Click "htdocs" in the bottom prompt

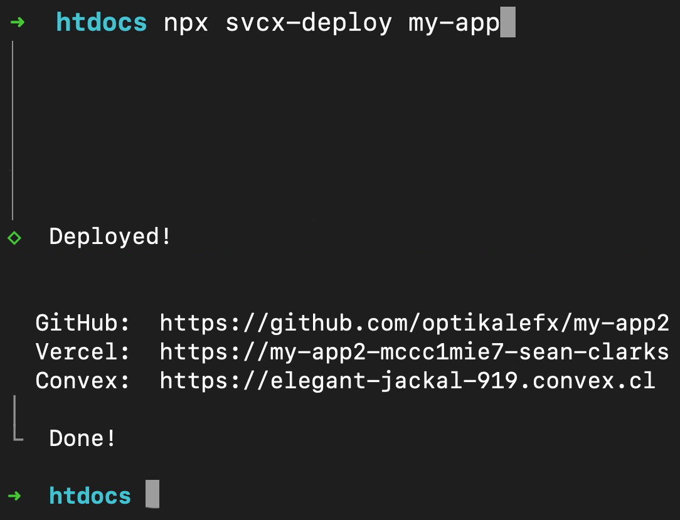point(90,496)
